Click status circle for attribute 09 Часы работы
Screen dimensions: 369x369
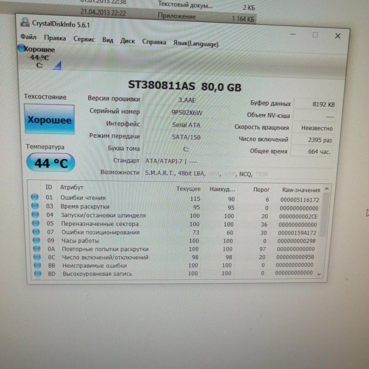(x=35, y=241)
